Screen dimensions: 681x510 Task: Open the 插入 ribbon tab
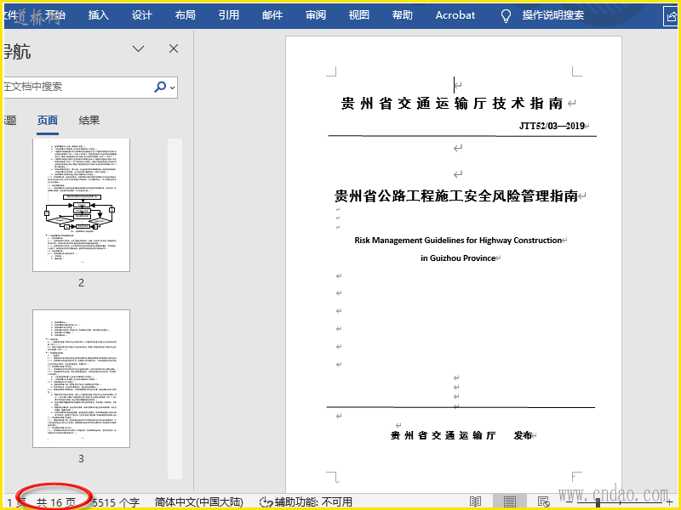point(99,15)
